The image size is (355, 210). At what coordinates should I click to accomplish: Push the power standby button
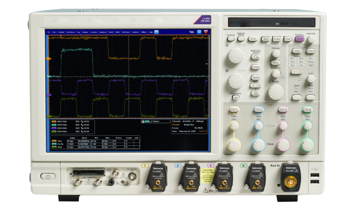coord(48,176)
